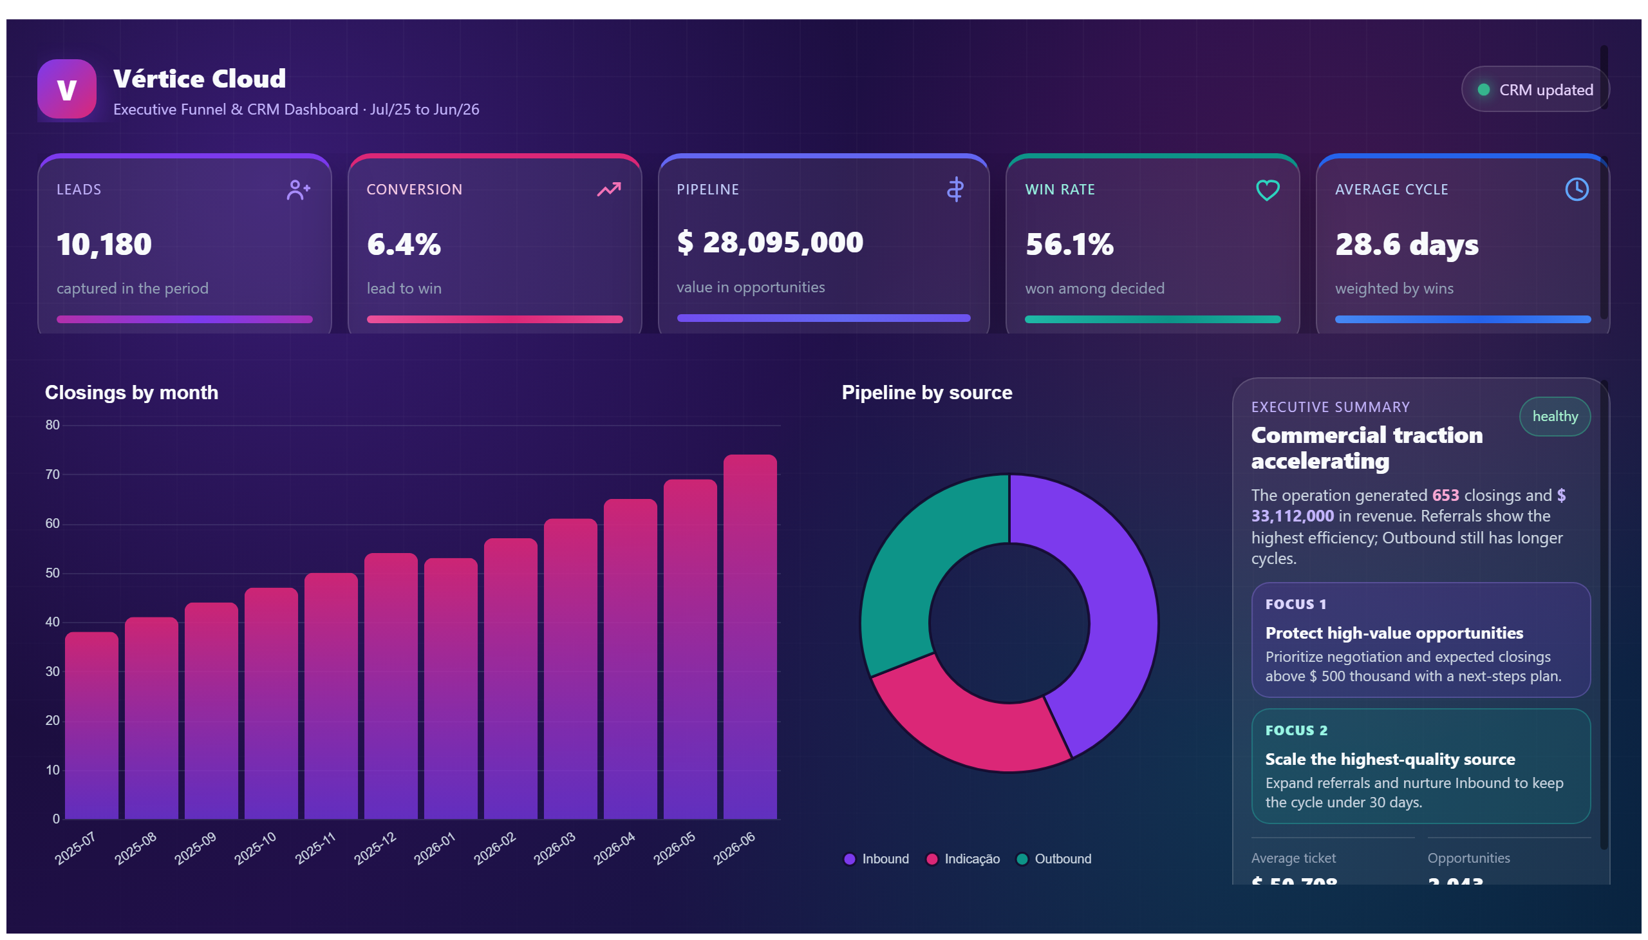Click the 2025-07 closings bar
The image size is (1648, 940).
91,726
